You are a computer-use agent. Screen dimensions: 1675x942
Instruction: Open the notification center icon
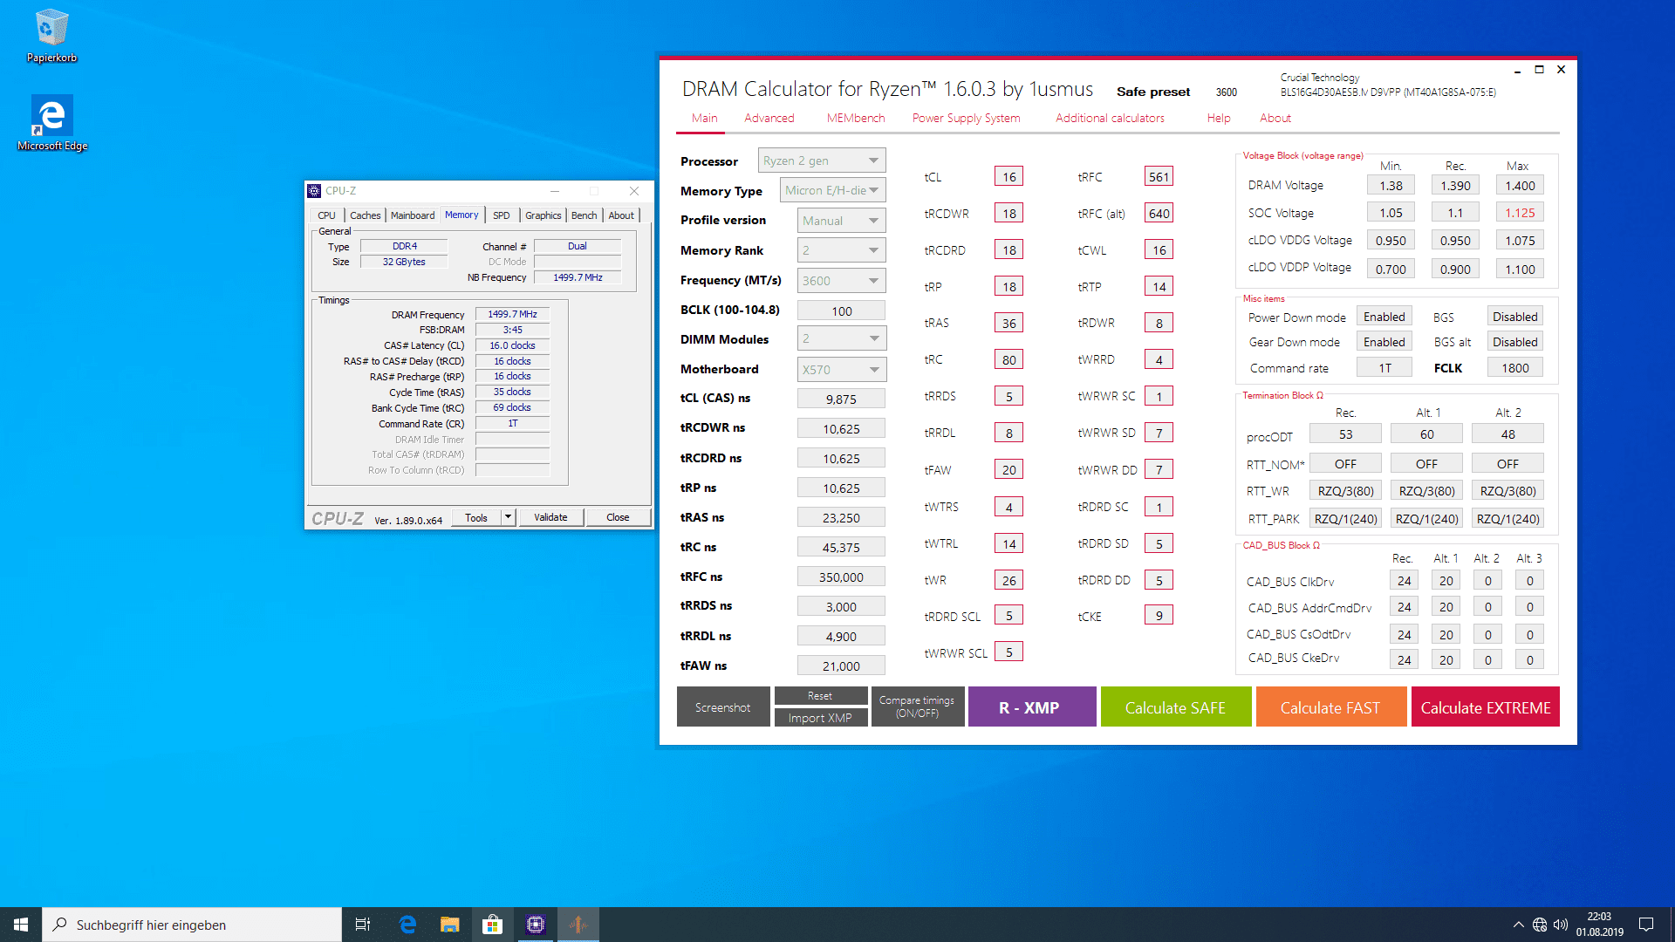(x=1646, y=925)
